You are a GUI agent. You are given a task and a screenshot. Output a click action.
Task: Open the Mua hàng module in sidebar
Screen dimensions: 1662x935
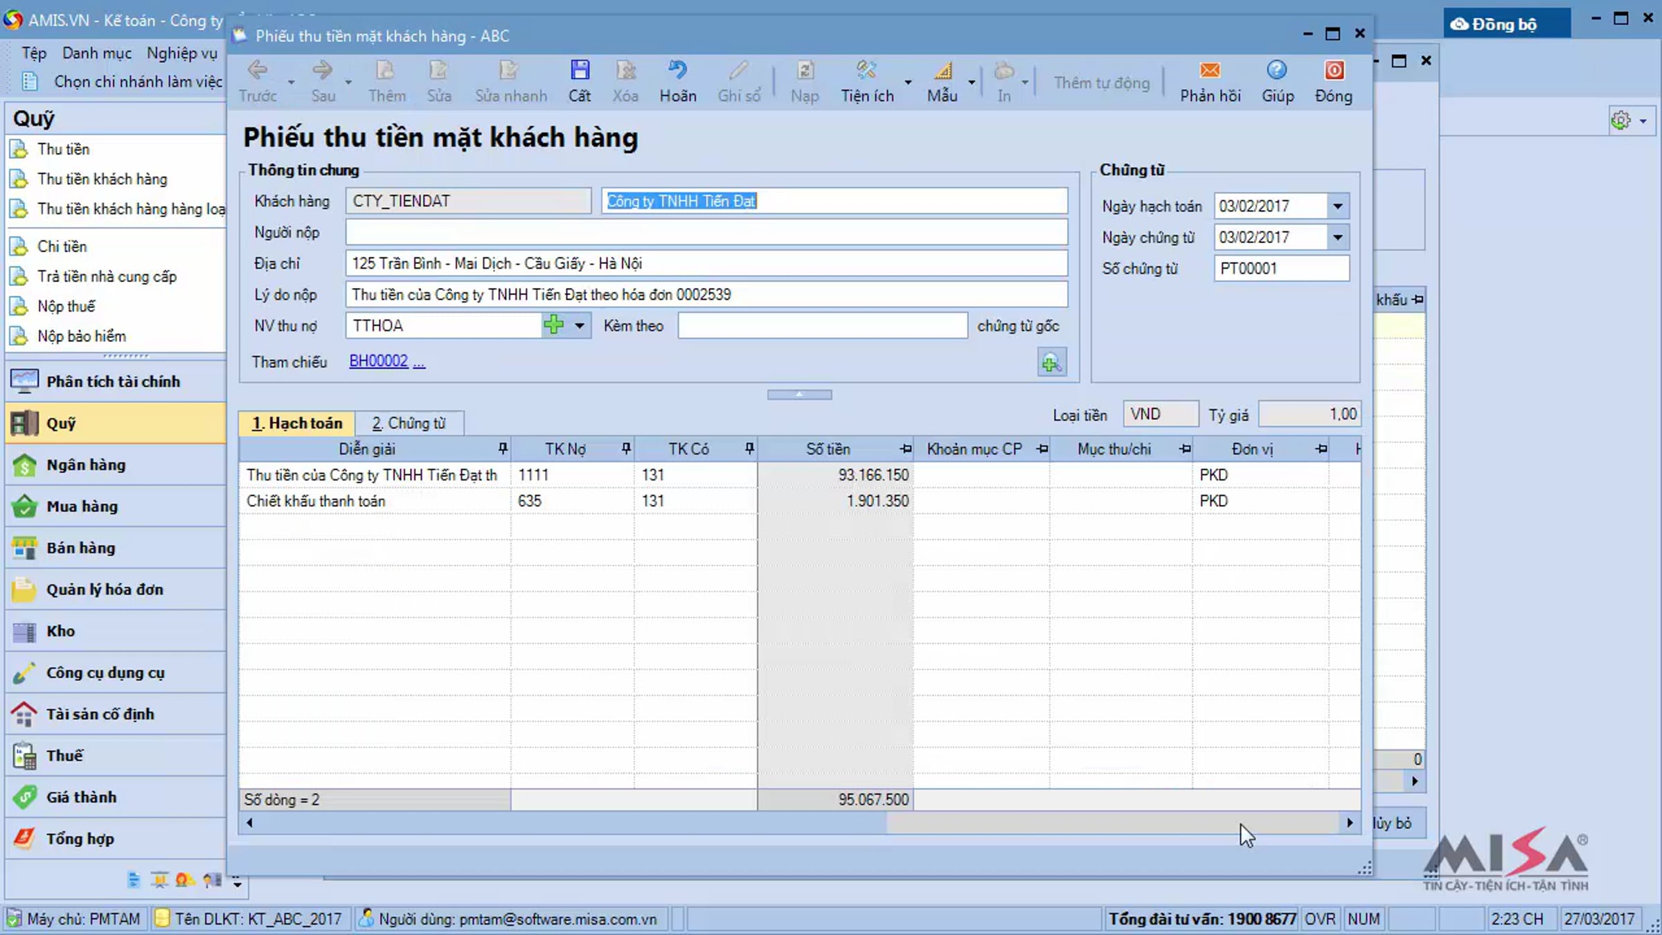(x=116, y=506)
